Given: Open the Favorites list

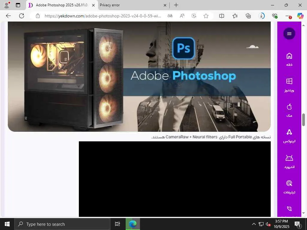Looking at the screenshot, I should point(235,16).
